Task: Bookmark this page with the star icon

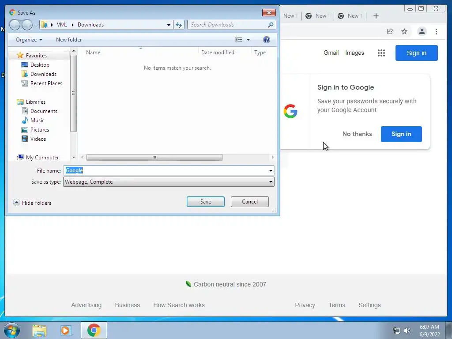Action: click(404, 31)
